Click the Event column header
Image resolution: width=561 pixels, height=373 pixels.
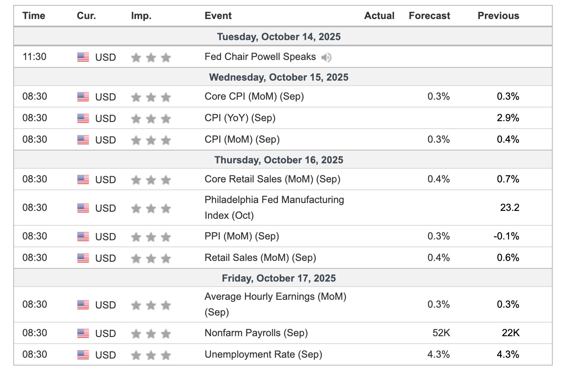(218, 16)
